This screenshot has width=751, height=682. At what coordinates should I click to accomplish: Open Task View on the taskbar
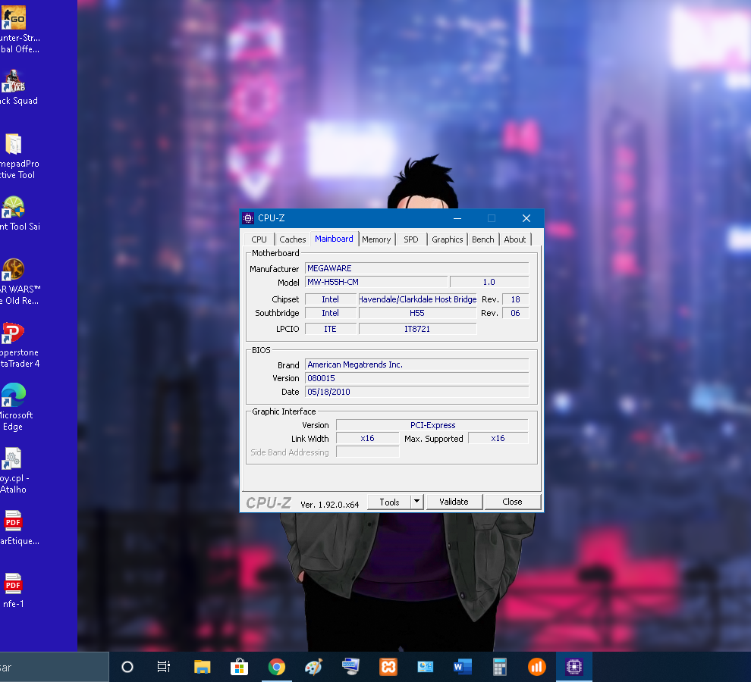click(164, 667)
